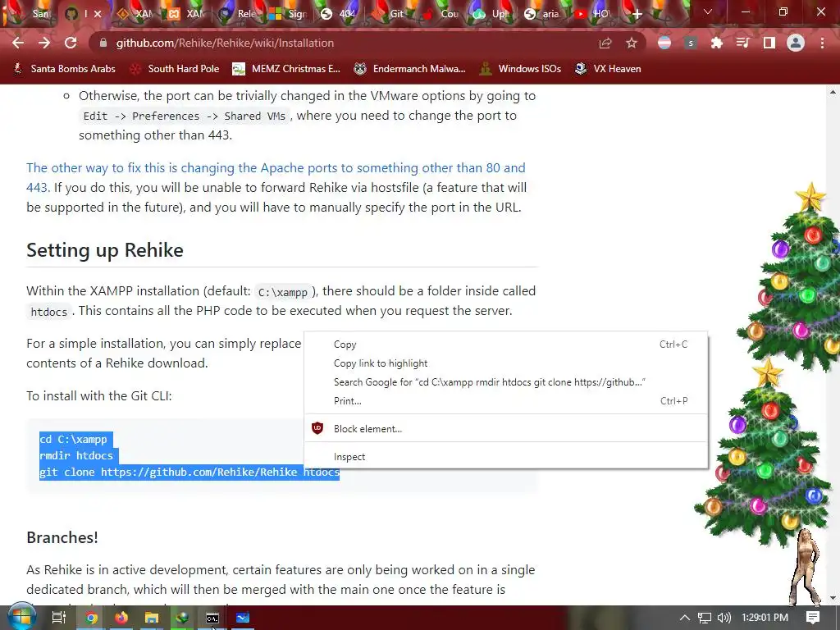Open the volume control tray icon
840x630 pixels.
724,618
